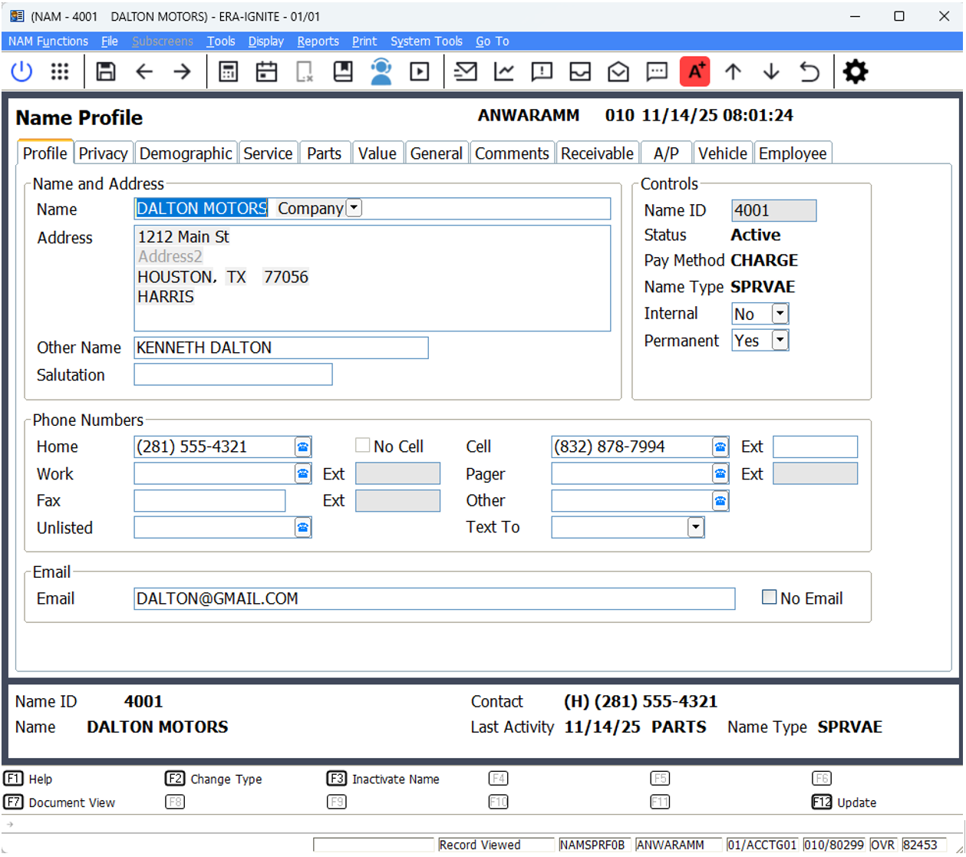Expand the Text To dropdown
This screenshot has width=966, height=857.
pyautogui.click(x=695, y=527)
